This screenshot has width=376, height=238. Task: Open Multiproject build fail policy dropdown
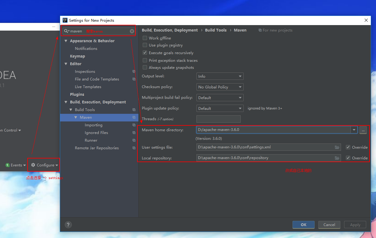click(x=220, y=98)
